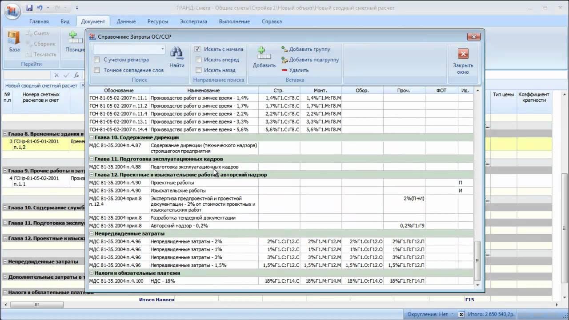Switch to the Данные ribbon tab
The height and width of the screenshot is (320, 569).
click(126, 21)
